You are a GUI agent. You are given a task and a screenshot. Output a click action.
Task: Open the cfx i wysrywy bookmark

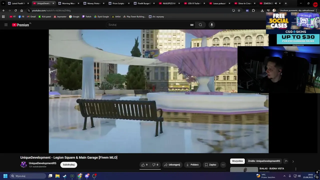[156, 17]
